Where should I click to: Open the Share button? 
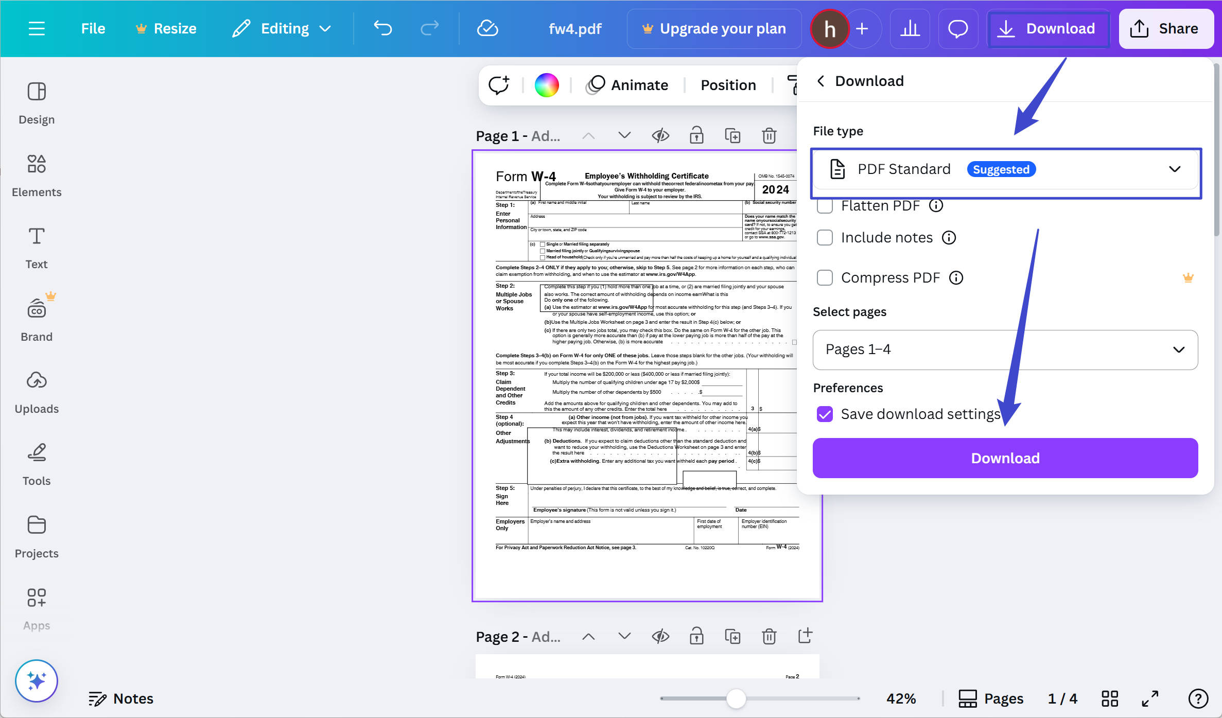coord(1166,29)
